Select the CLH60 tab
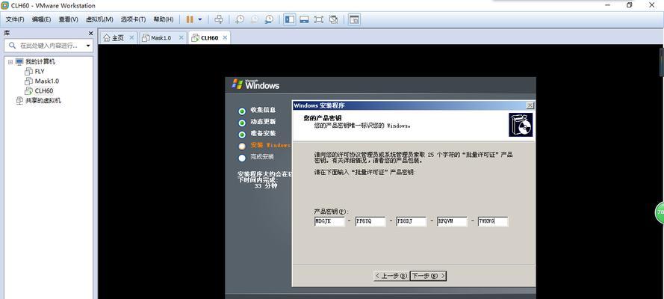Viewport: 664px width, 299px height. (209, 37)
